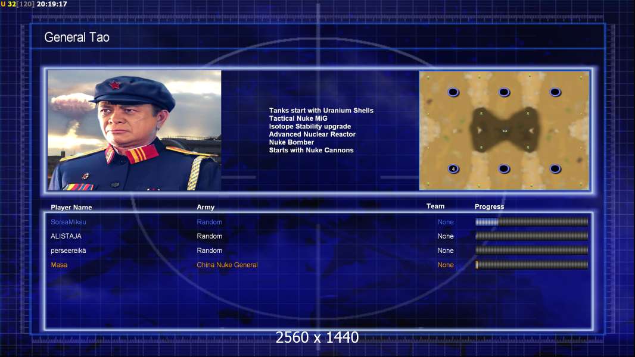
Task: Click the Progress column header
Action: click(x=489, y=206)
